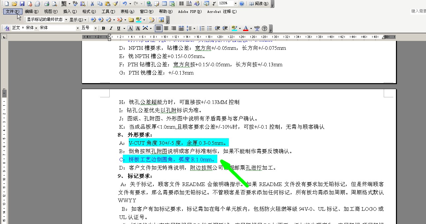Expand the line spacing options arrow
The width and height of the screenshot is (426, 224).
pyautogui.click(x=194, y=28)
